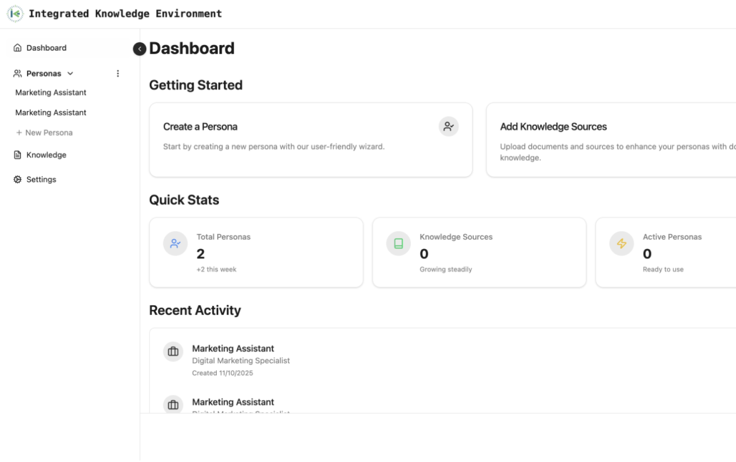The height and width of the screenshot is (462, 736).
Task: Click the green Knowledge Sources book icon
Action: [398, 243]
